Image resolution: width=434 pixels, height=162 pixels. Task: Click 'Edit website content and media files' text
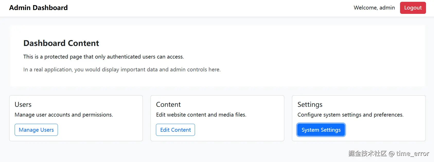coord(201,115)
